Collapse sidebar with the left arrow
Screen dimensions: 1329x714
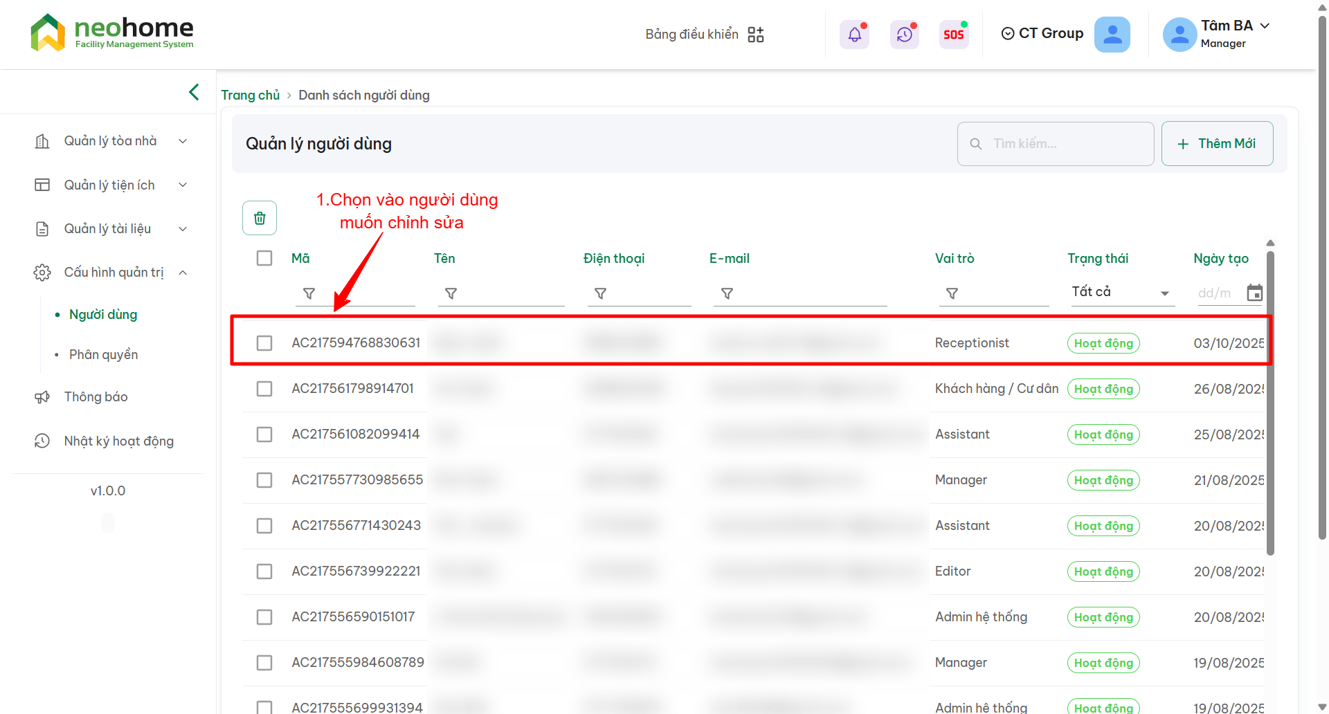click(x=194, y=92)
